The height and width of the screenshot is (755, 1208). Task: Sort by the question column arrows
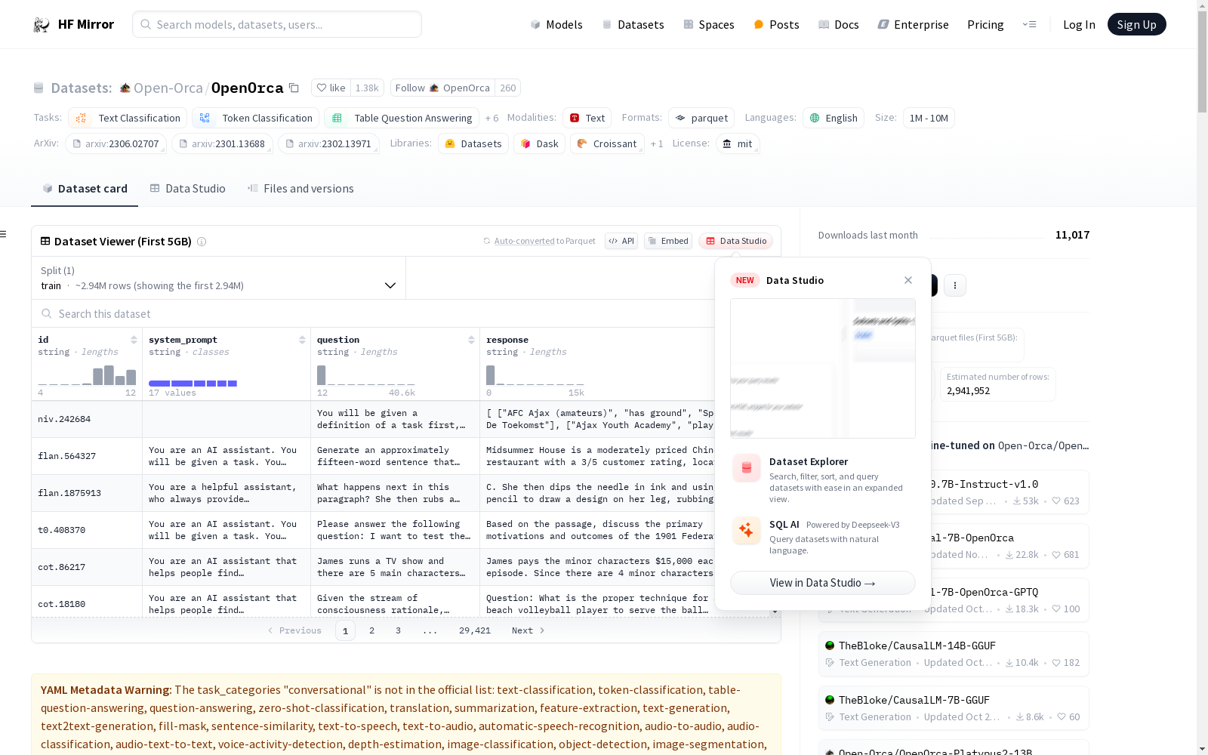(x=471, y=340)
